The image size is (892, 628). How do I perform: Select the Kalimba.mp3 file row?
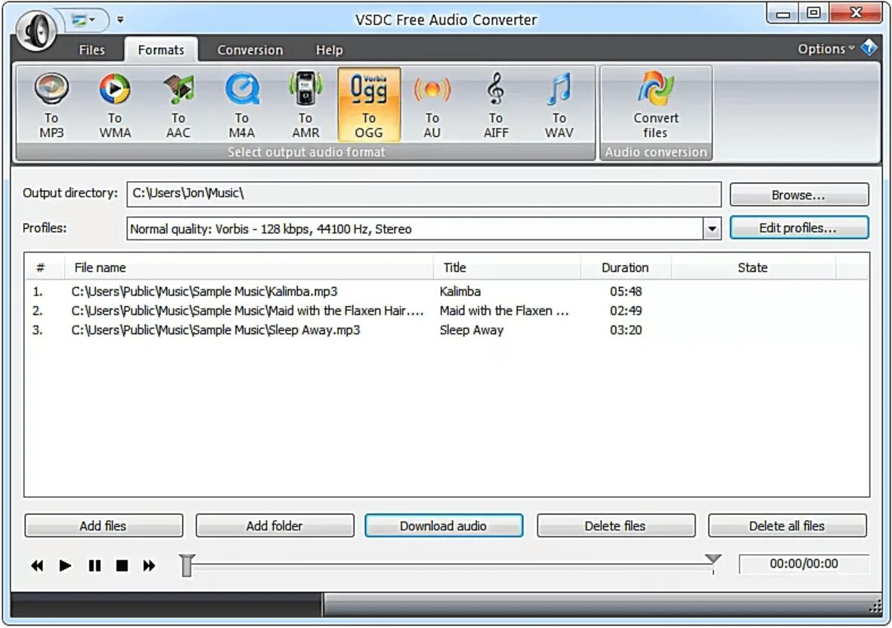447,291
